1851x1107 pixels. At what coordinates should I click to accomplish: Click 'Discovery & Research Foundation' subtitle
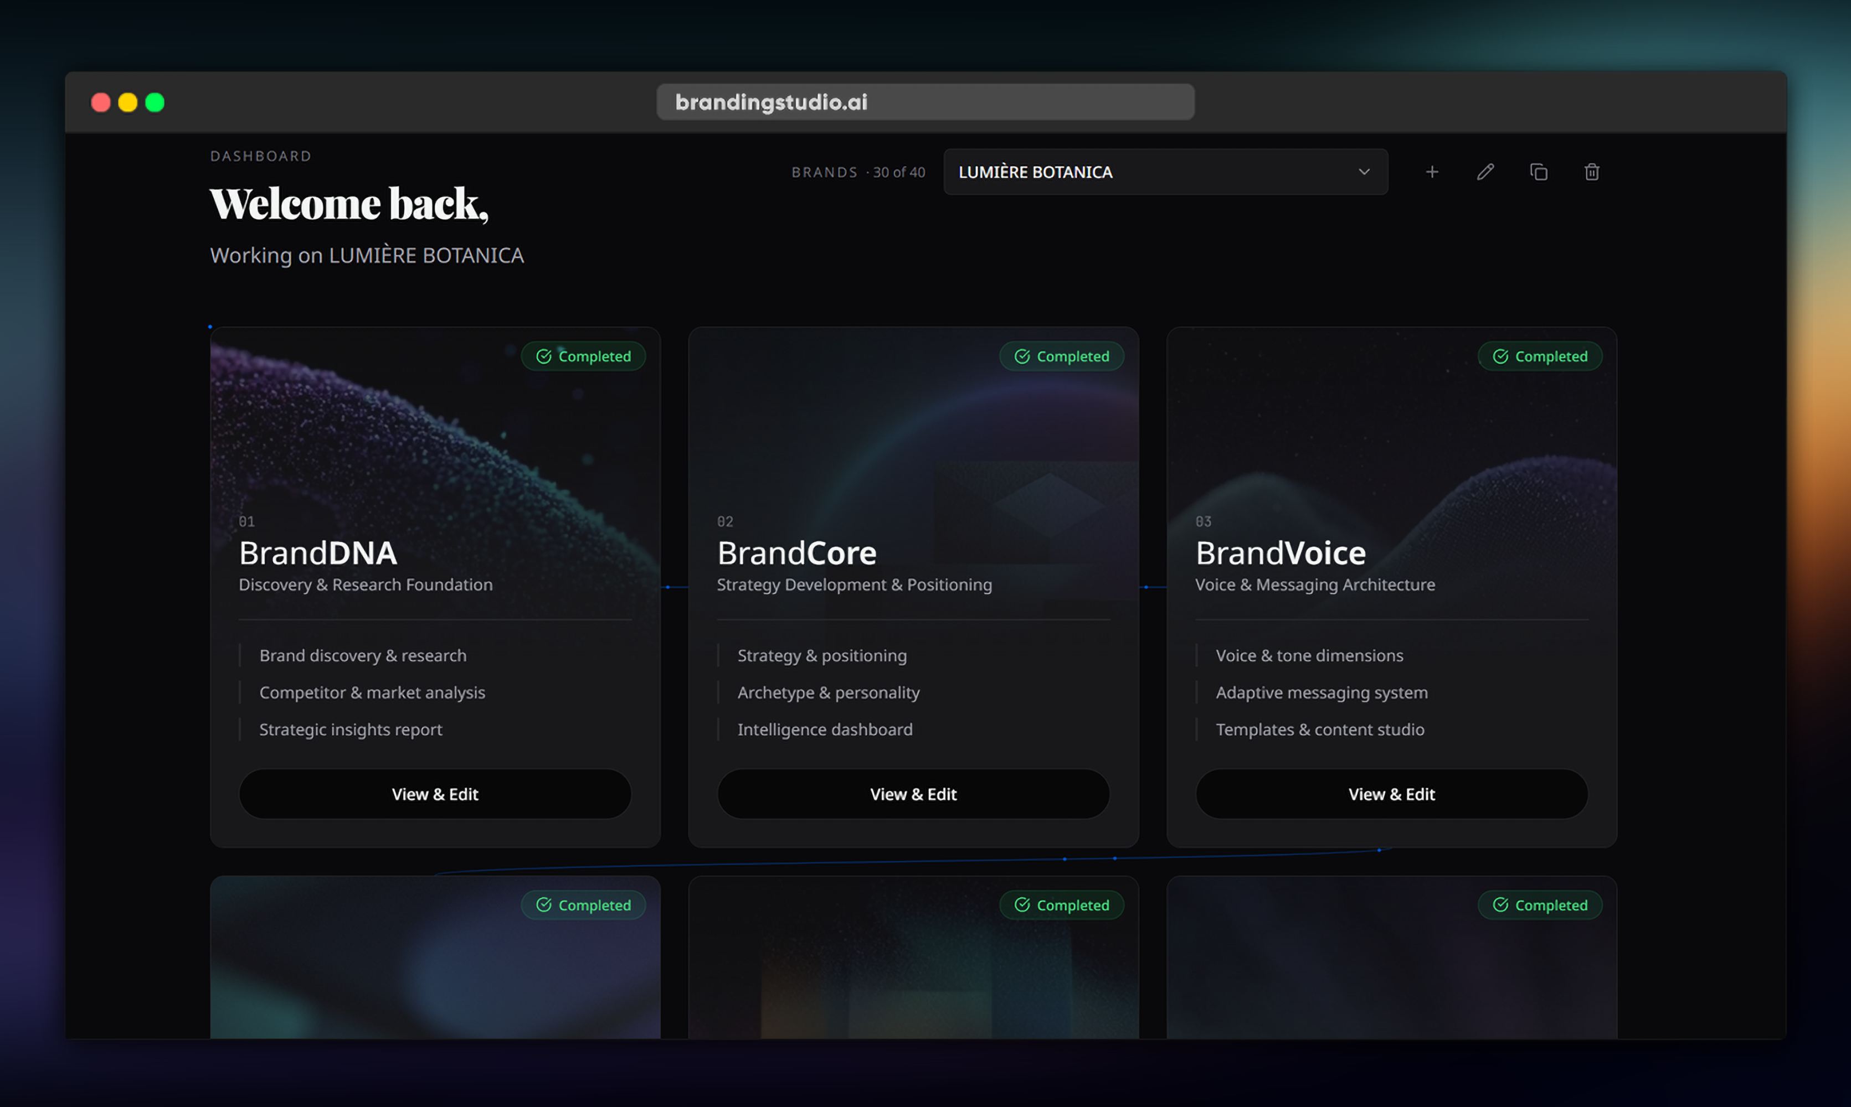coord(365,584)
